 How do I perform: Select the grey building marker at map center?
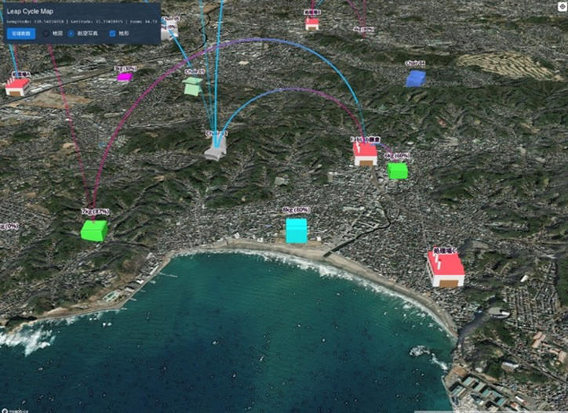216,148
